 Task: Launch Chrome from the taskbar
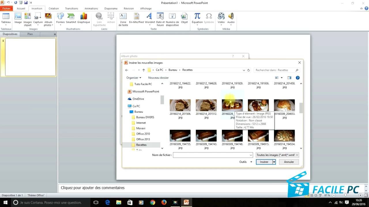153,202
